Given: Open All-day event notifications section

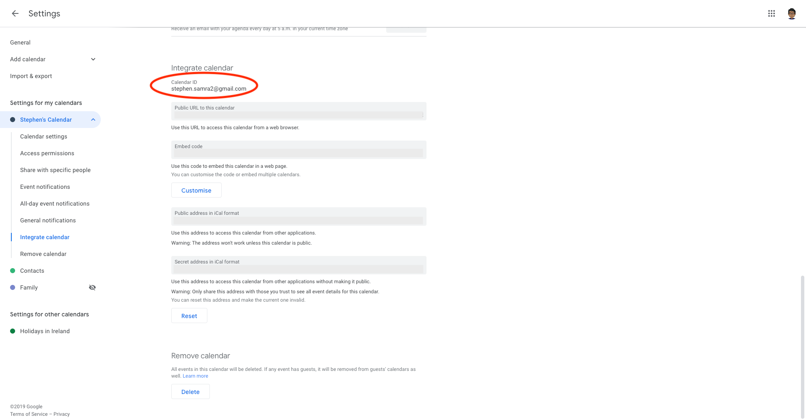Looking at the screenshot, I should point(55,203).
